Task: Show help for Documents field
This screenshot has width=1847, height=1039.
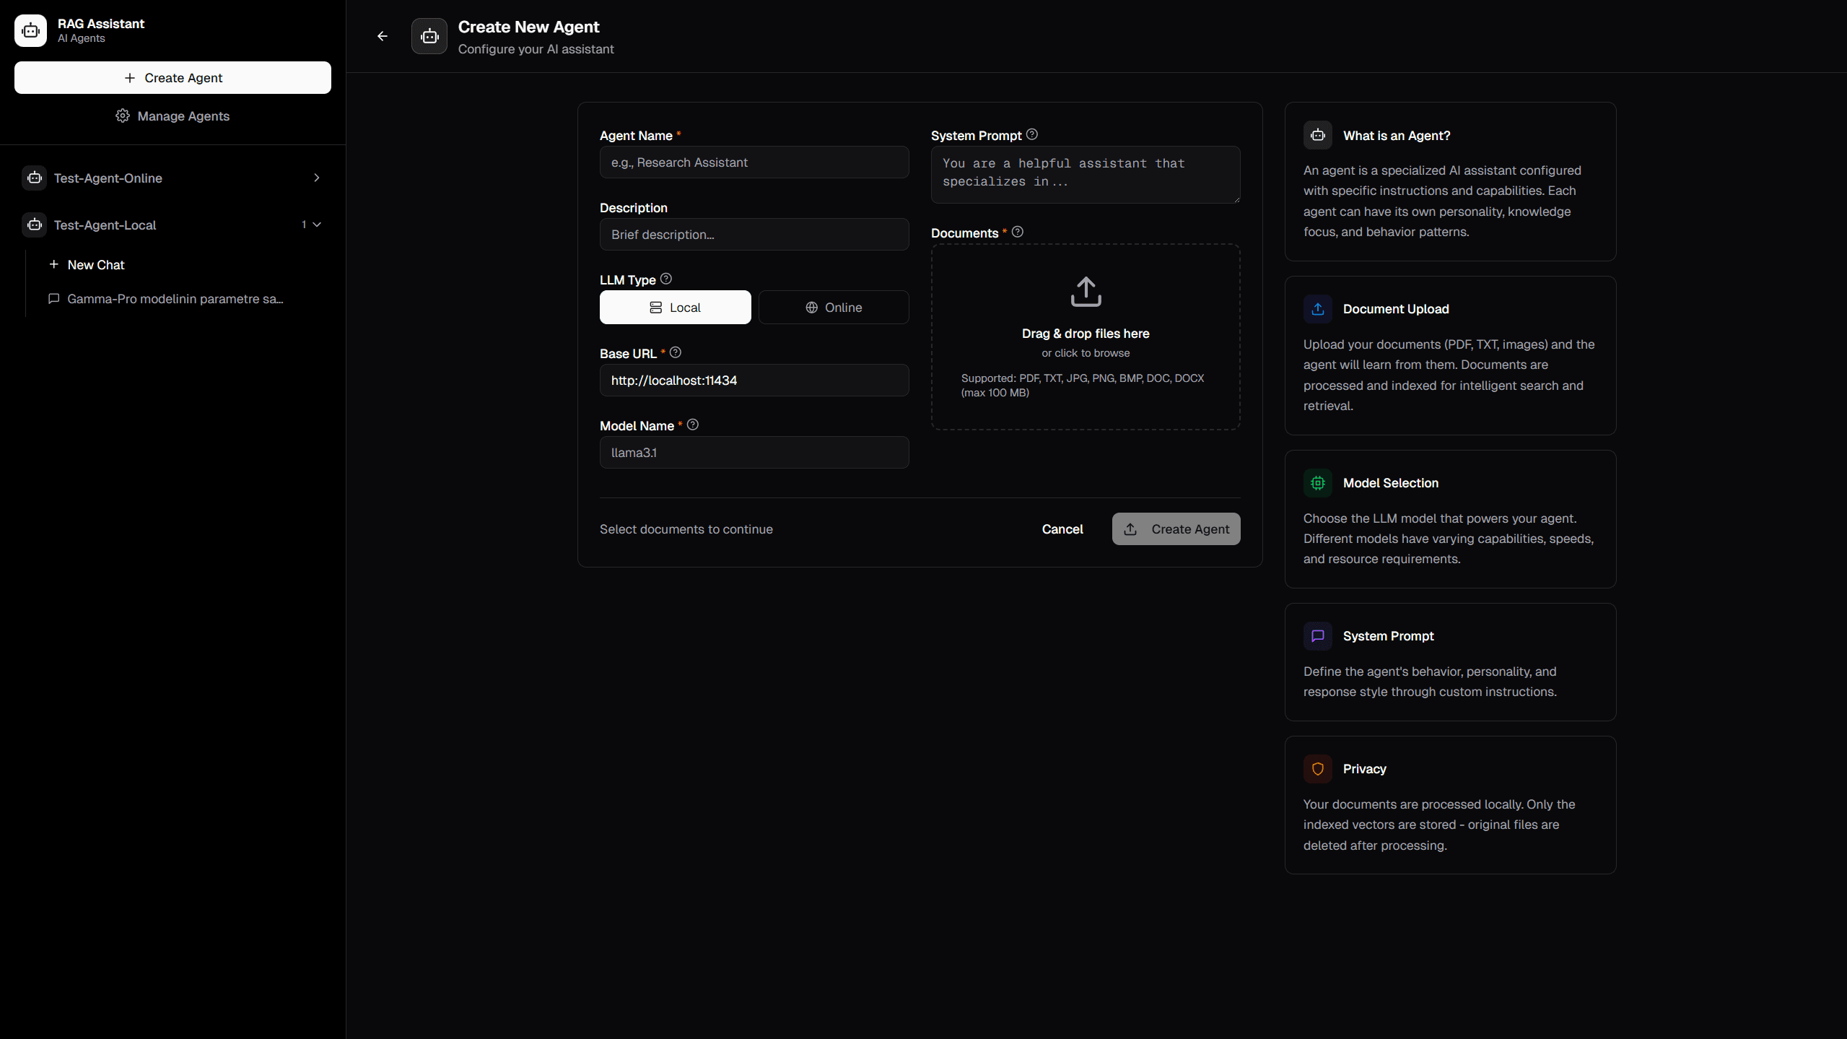Action: point(1018,232)
